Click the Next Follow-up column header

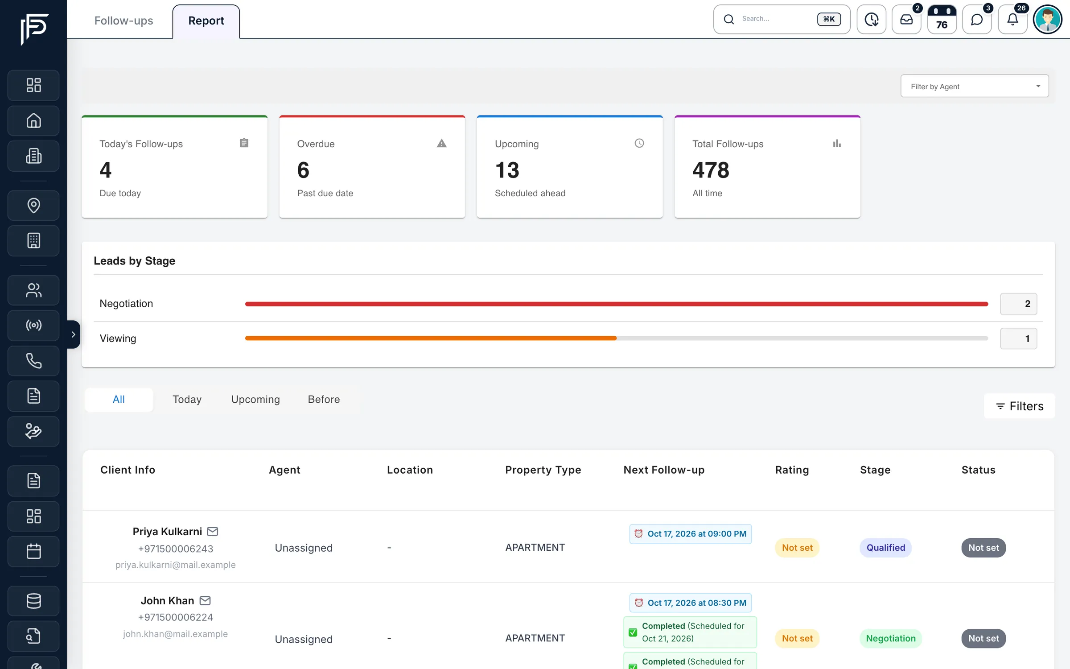tap(664, 470)
